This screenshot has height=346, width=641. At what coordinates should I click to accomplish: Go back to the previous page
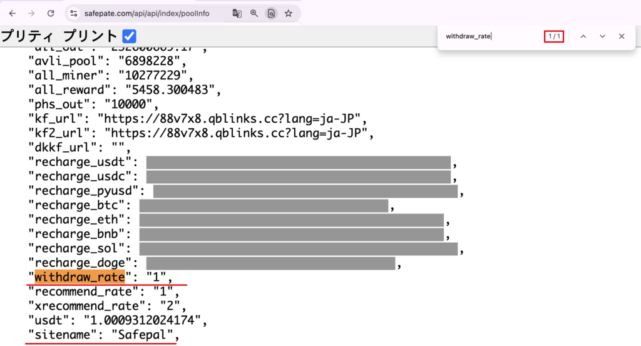pos(13,14)
